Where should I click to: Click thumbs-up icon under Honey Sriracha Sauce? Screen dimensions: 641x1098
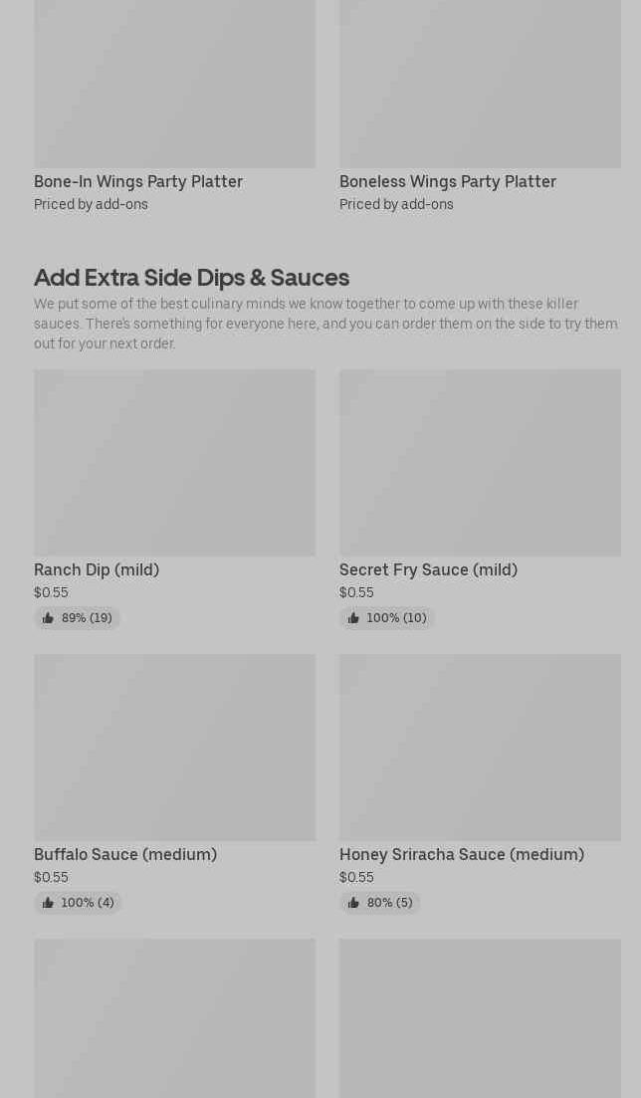tap(353, 903)
